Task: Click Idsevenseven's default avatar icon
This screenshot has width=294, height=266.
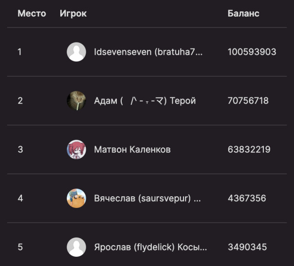Action: (x=76, y=52)
